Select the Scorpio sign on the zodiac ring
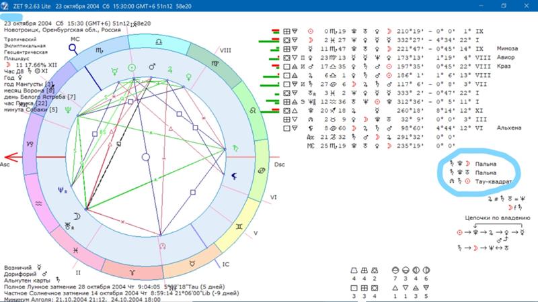The width and height of the screenshot is (538, 302). pyautogui.click(x=99, y=51)
